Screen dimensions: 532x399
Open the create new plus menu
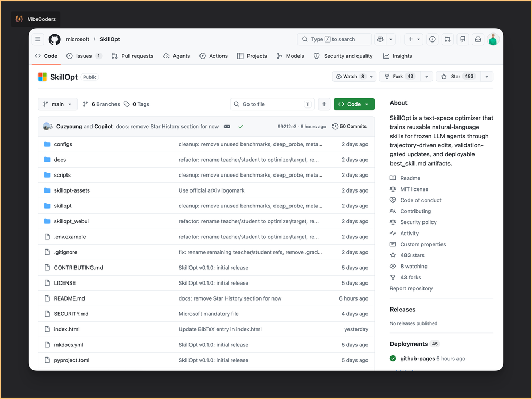tap(413, 39)
